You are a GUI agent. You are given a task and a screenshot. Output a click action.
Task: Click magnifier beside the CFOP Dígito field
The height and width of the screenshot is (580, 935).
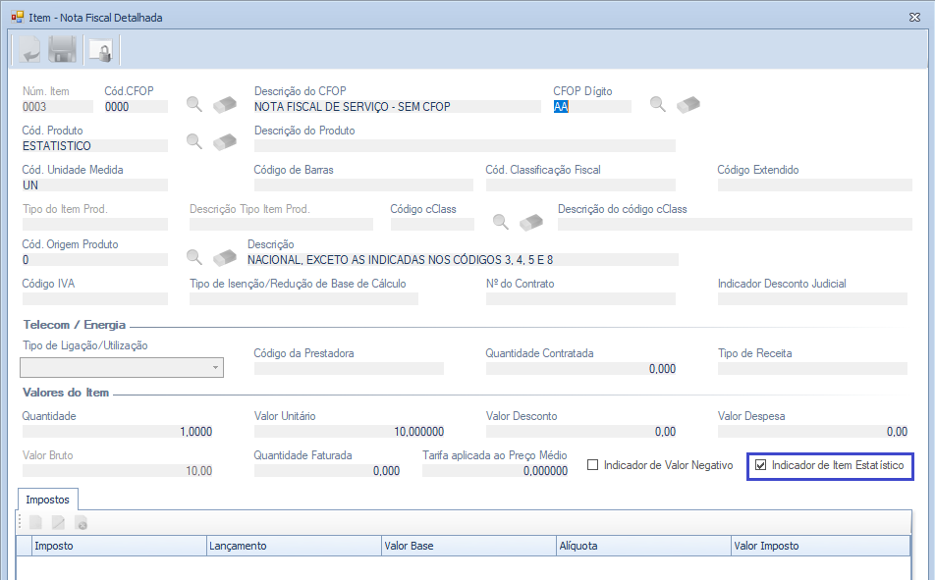coord(658,104)
